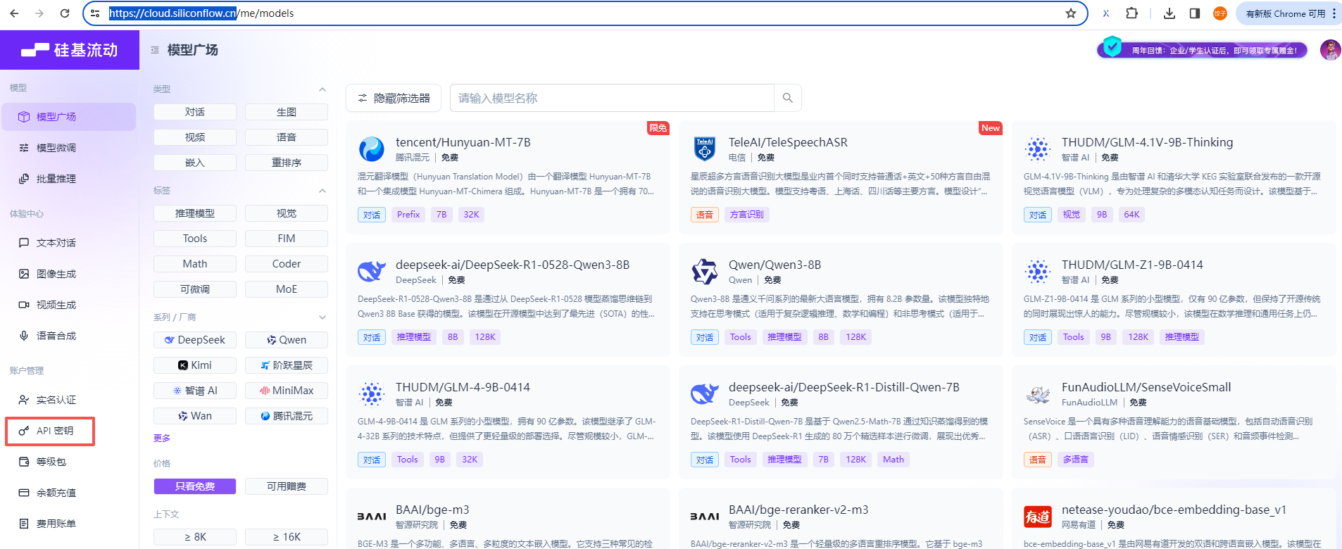Expand the 系列 / 厂商 section chevron

(x=322, y=317)
